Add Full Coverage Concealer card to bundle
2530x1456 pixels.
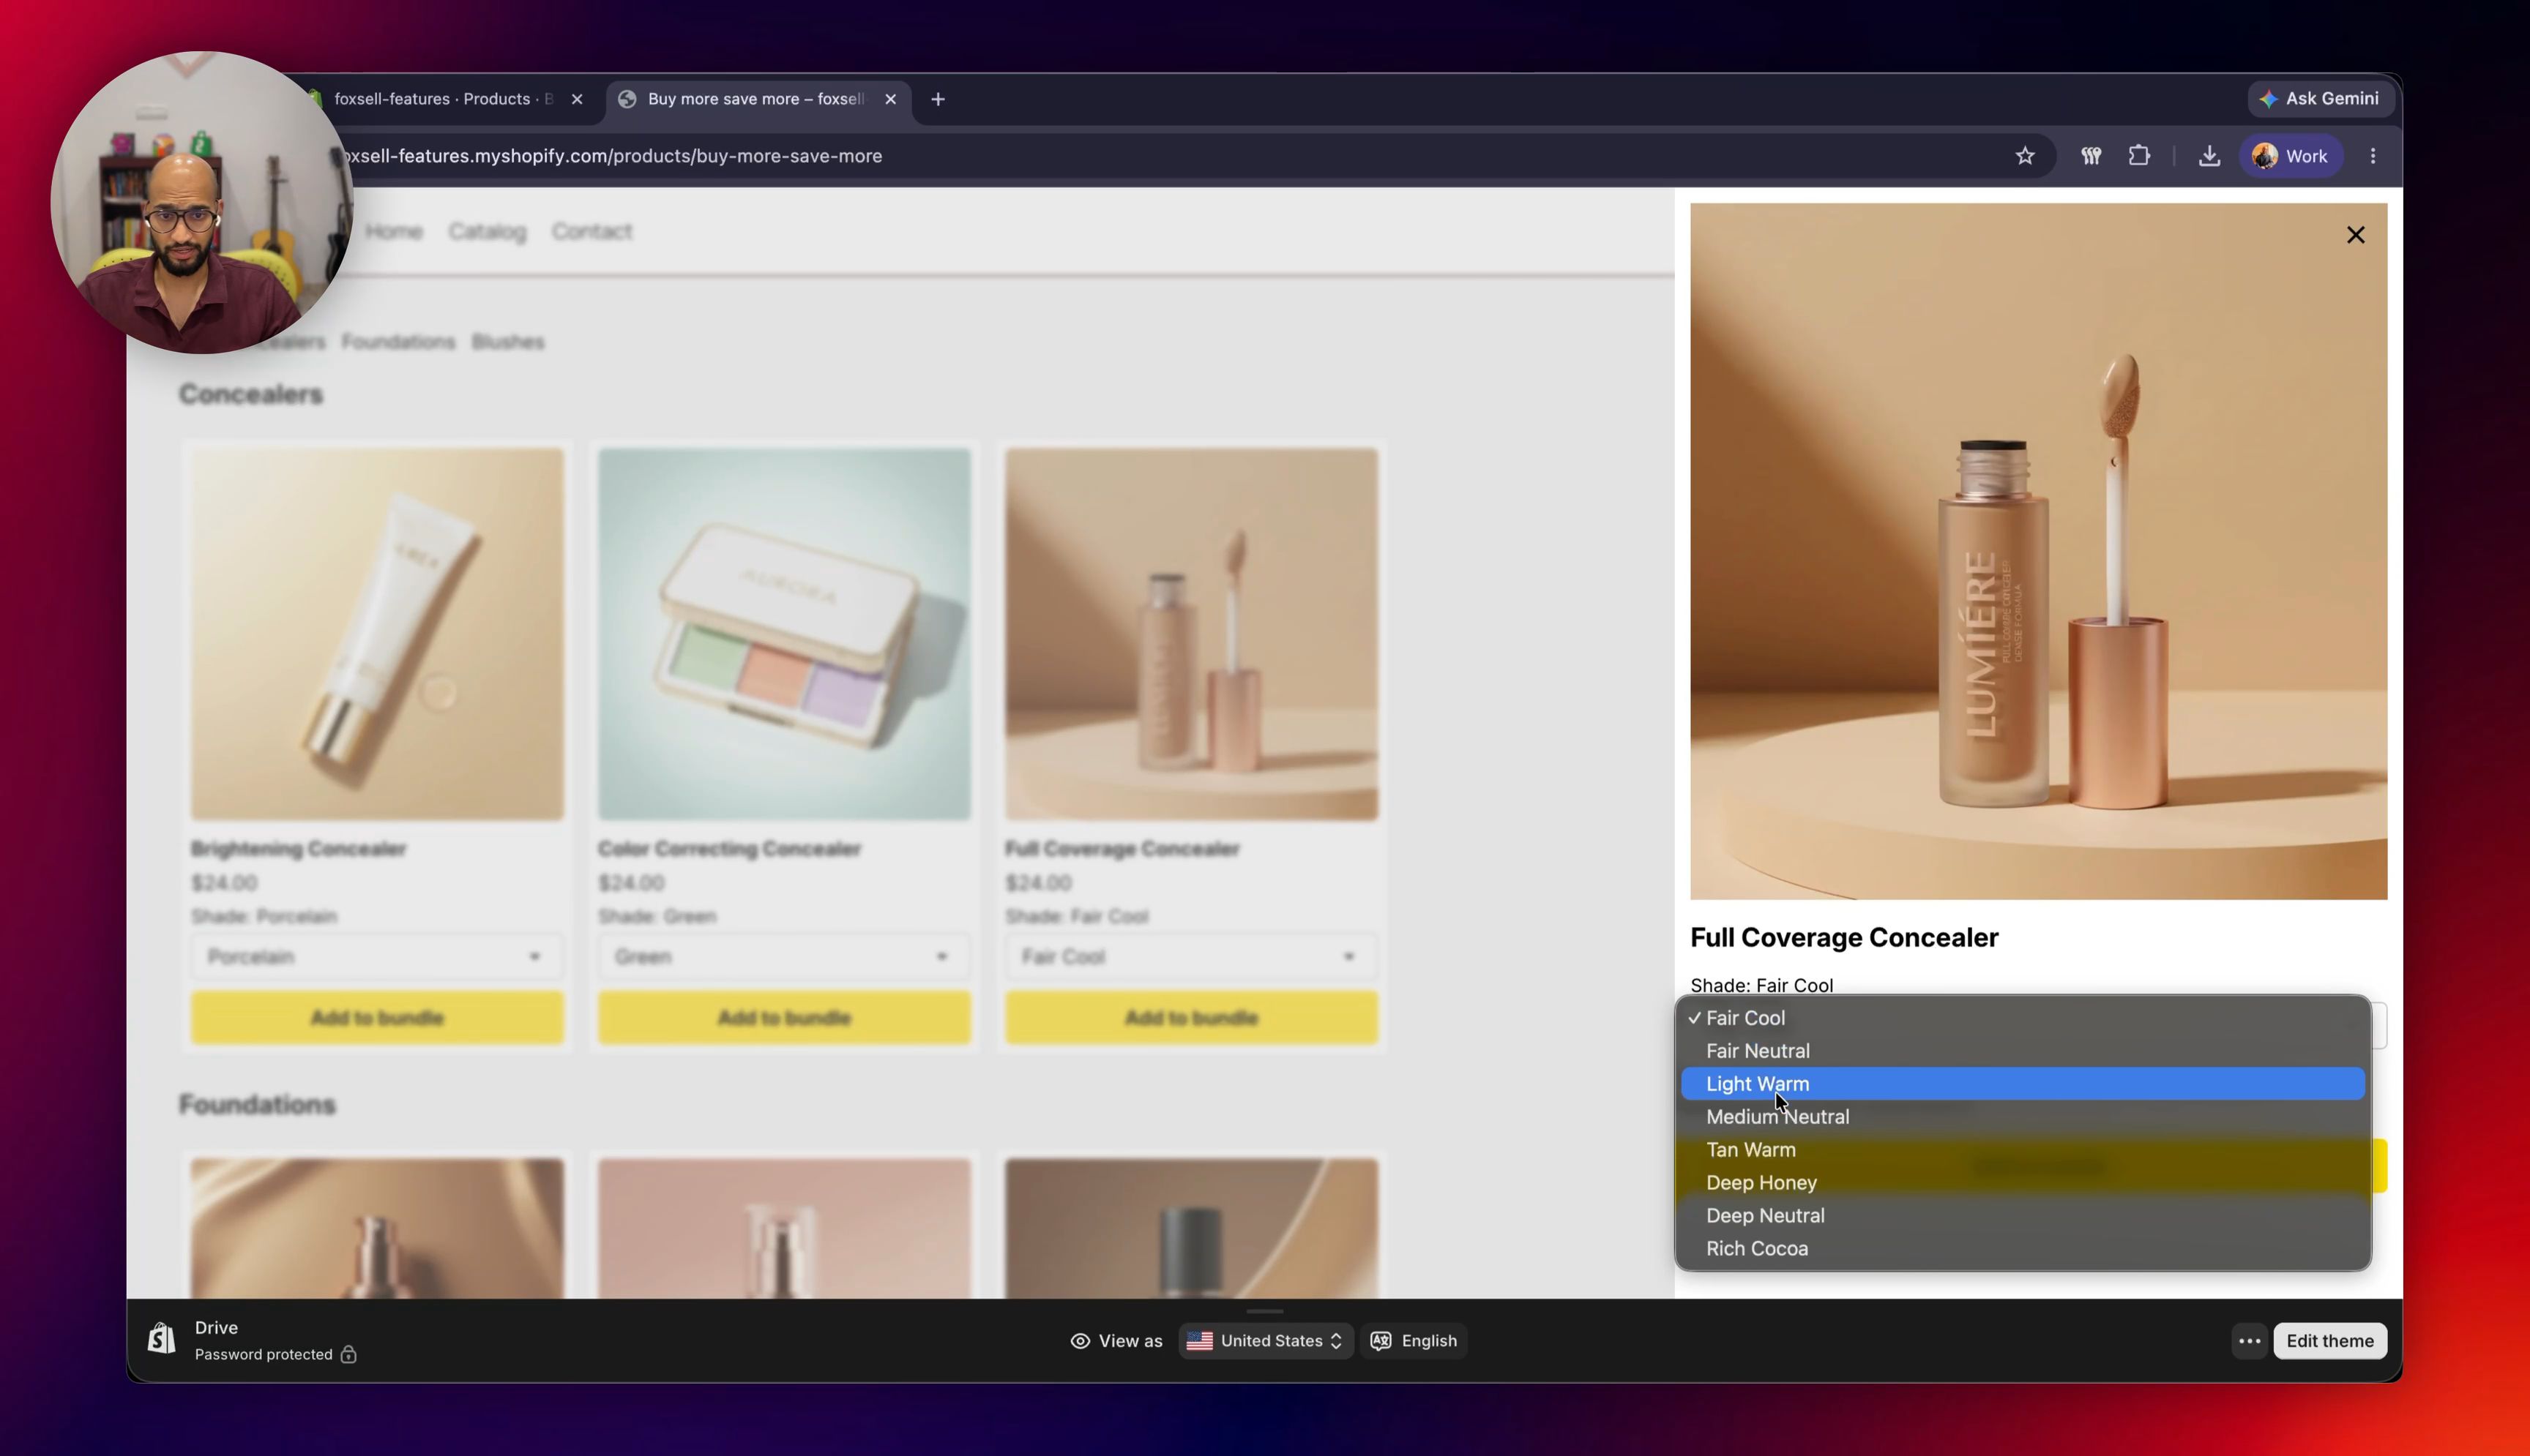[1192, 1018]
